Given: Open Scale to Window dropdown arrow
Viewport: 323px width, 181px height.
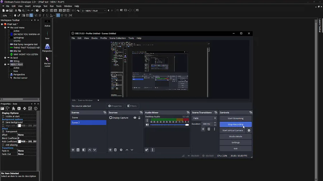Looking at the screenshot, I should point(98,101).
